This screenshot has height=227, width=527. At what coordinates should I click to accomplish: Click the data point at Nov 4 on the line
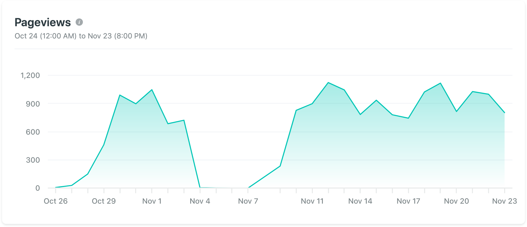[200, 187]
